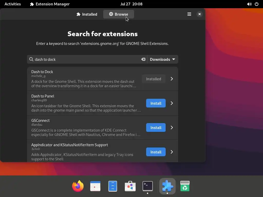Image resolution: width=263 pixels, height=197 pixels.
Task: Select AppIndicator and KStatusNotifierItem Support title
Action: tap(70, 145)
